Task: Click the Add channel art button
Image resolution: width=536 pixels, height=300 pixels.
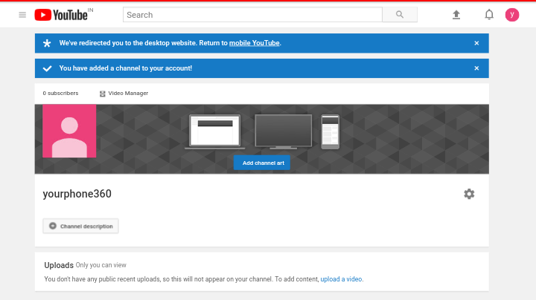Action: [x=262, y=163]
